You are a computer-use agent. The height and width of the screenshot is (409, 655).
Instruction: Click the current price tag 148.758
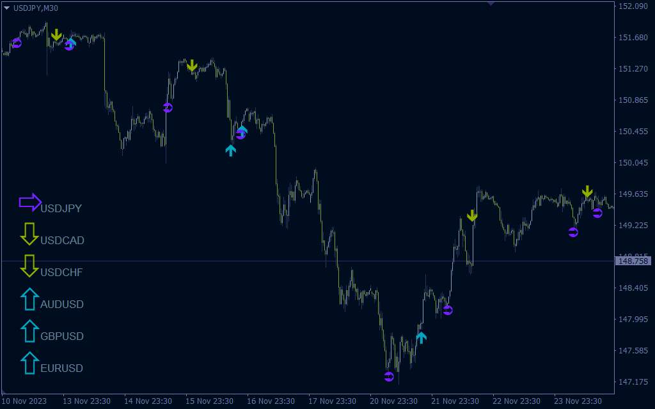point(633,261)
